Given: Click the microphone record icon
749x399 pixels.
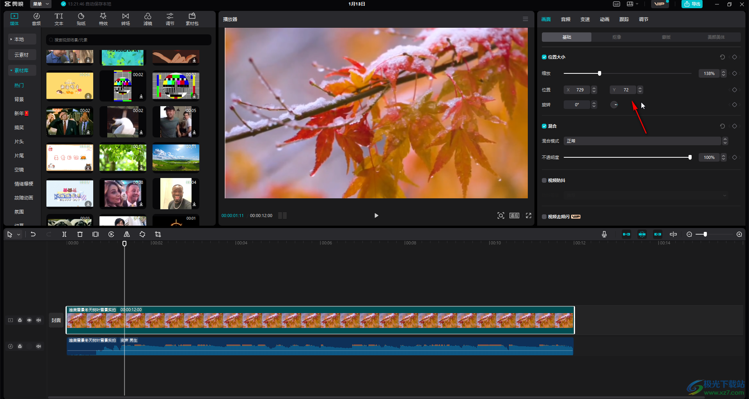Looking at the screenshot, I should 604,234.
